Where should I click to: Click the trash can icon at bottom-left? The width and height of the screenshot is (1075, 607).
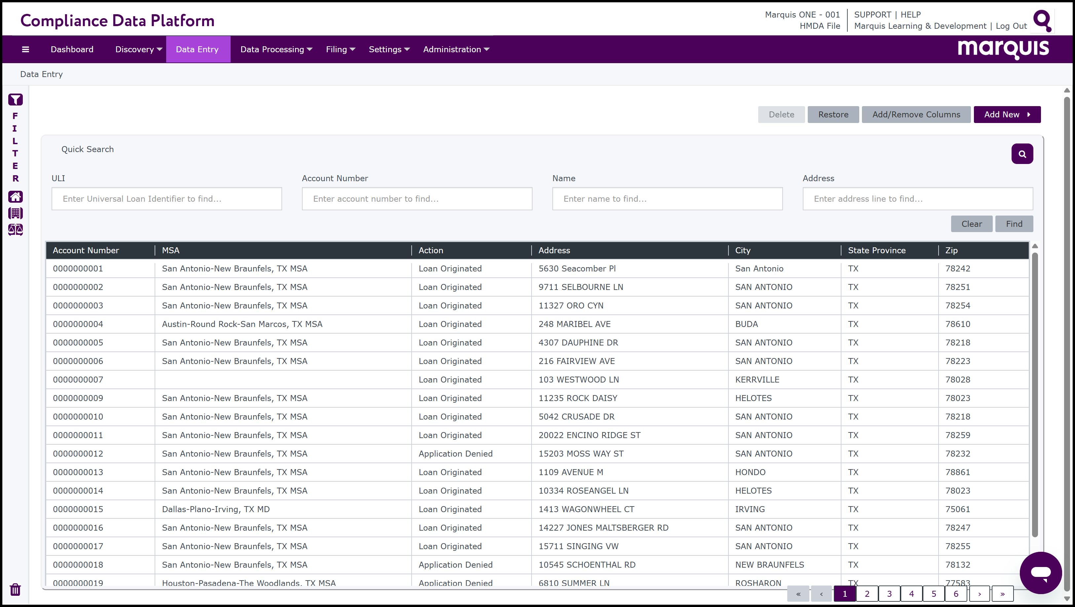pyautogui.click(x=16, y=589)
